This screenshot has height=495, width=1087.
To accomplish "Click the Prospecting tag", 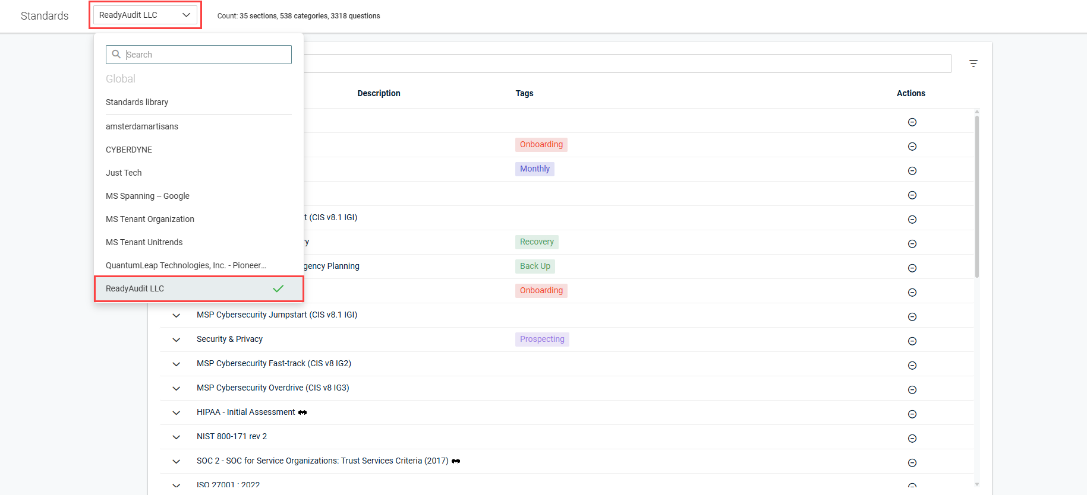I will coord(541,339).
